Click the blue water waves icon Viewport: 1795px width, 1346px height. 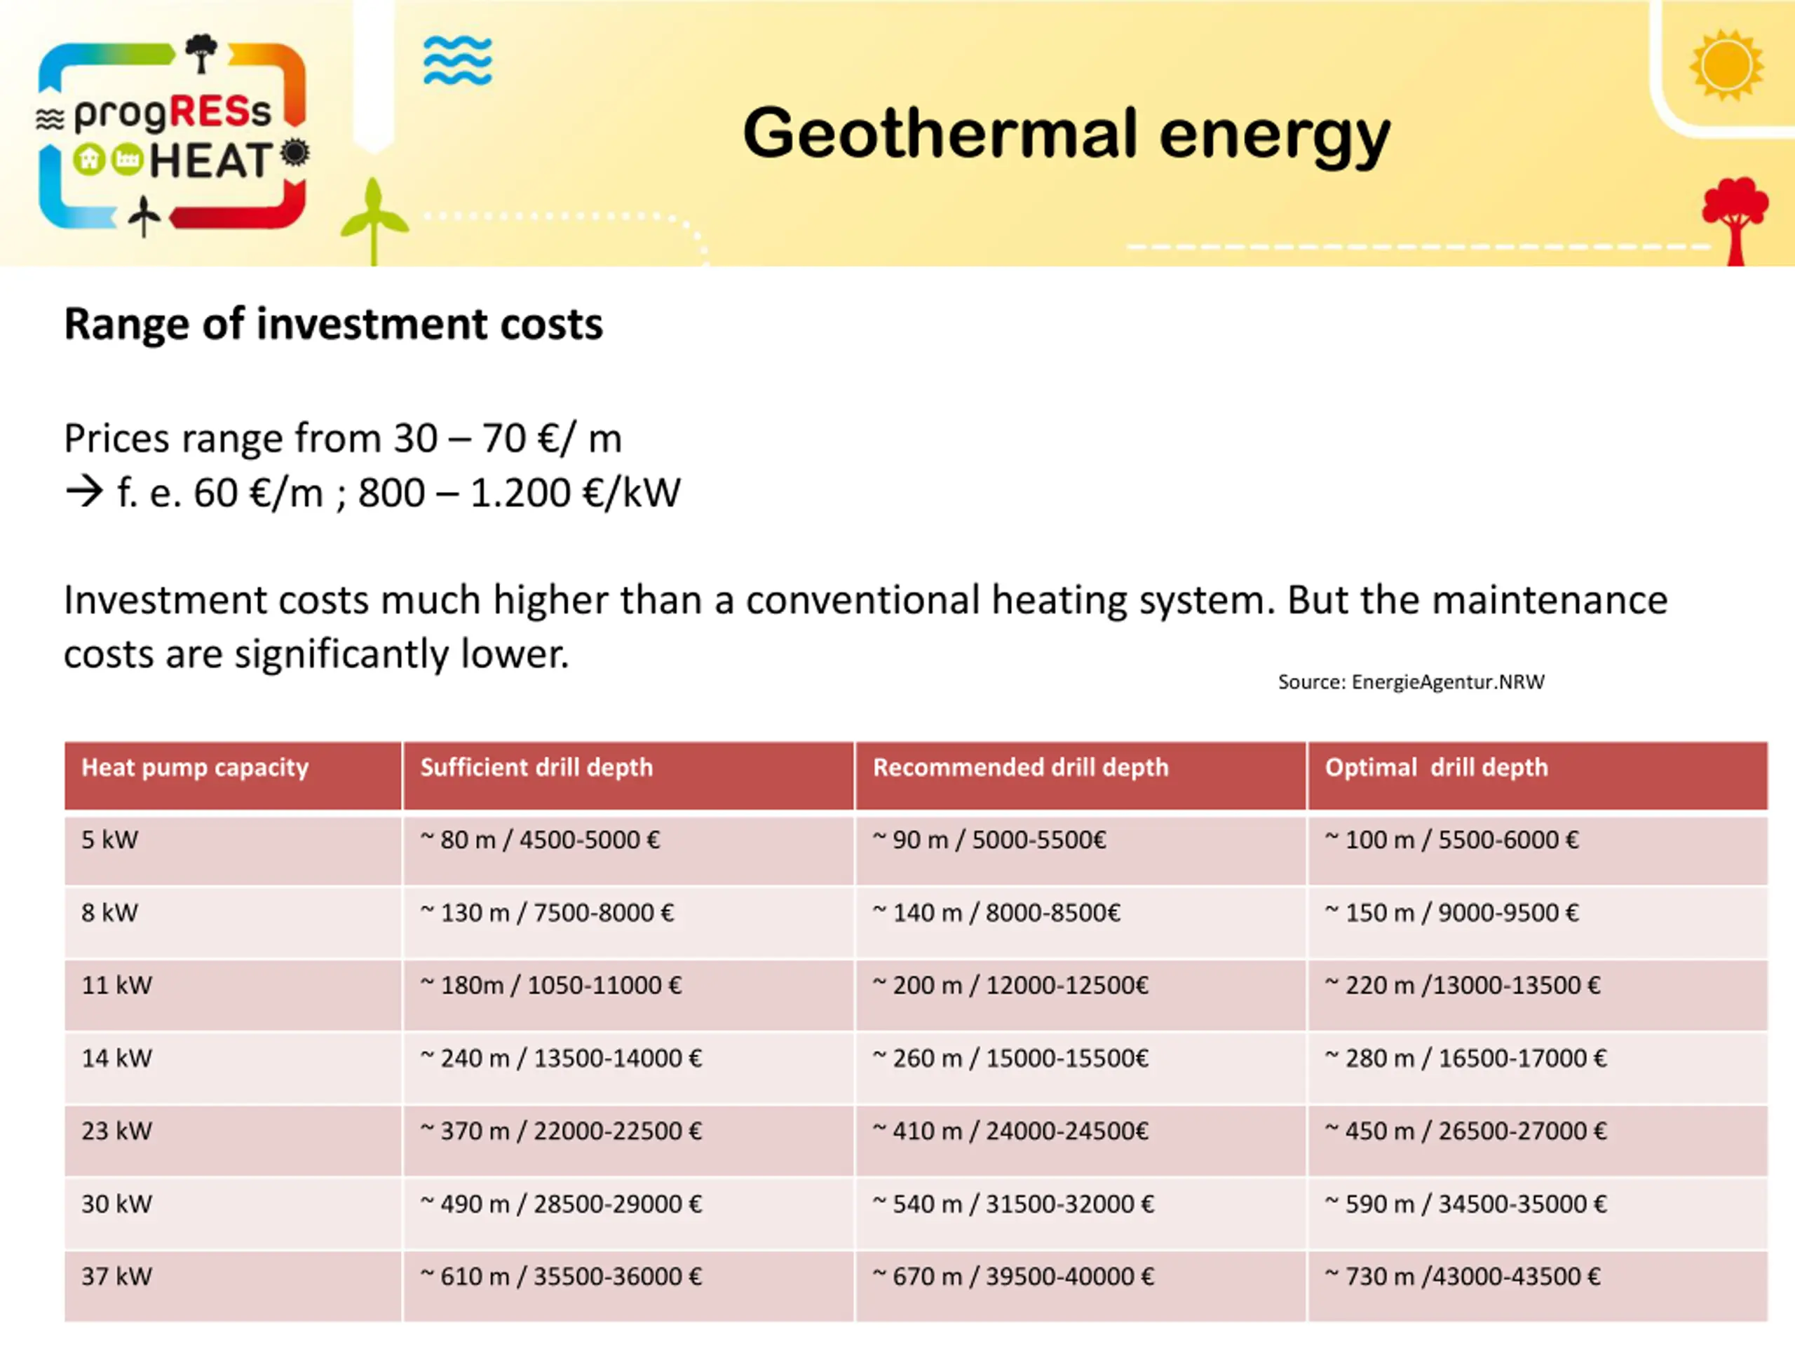pyautogui.click(x=458, y=61)
